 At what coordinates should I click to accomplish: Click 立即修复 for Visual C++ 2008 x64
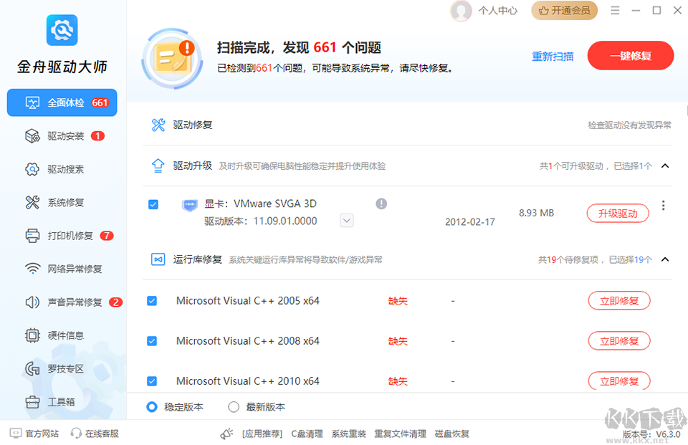(x=619, y=341)
